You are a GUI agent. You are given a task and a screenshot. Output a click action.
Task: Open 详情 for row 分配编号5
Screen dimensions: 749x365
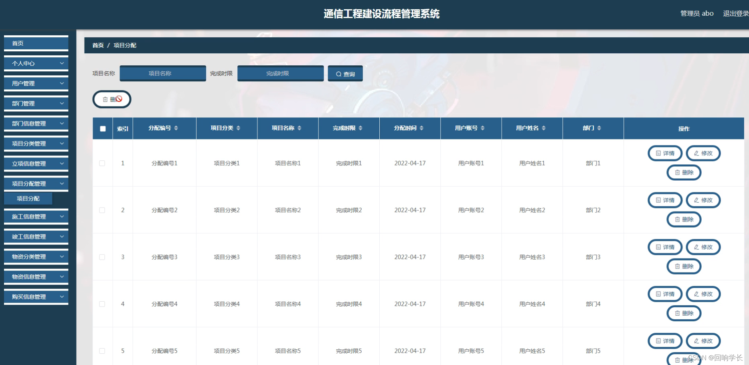point(665,341)
